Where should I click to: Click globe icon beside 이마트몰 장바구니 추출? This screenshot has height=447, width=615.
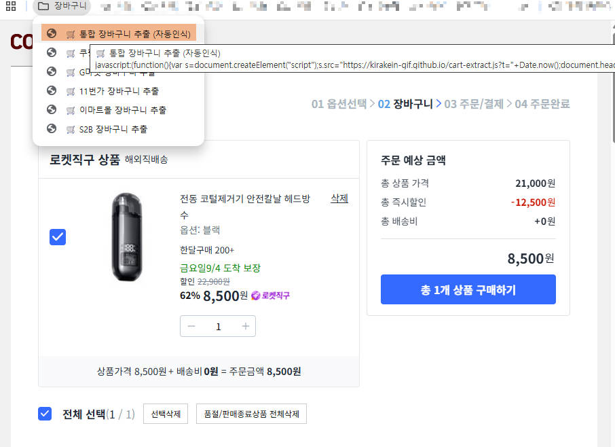click(x=52, y=109)
